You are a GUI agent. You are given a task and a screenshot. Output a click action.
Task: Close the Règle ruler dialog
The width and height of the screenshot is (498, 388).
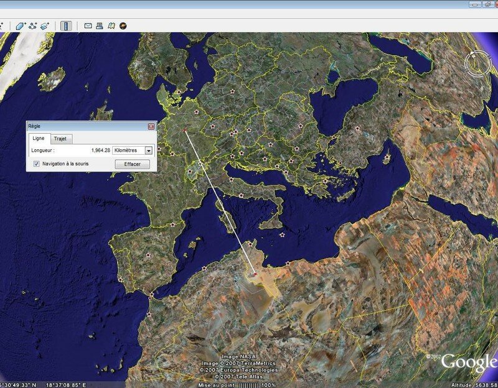coord(151,126)
